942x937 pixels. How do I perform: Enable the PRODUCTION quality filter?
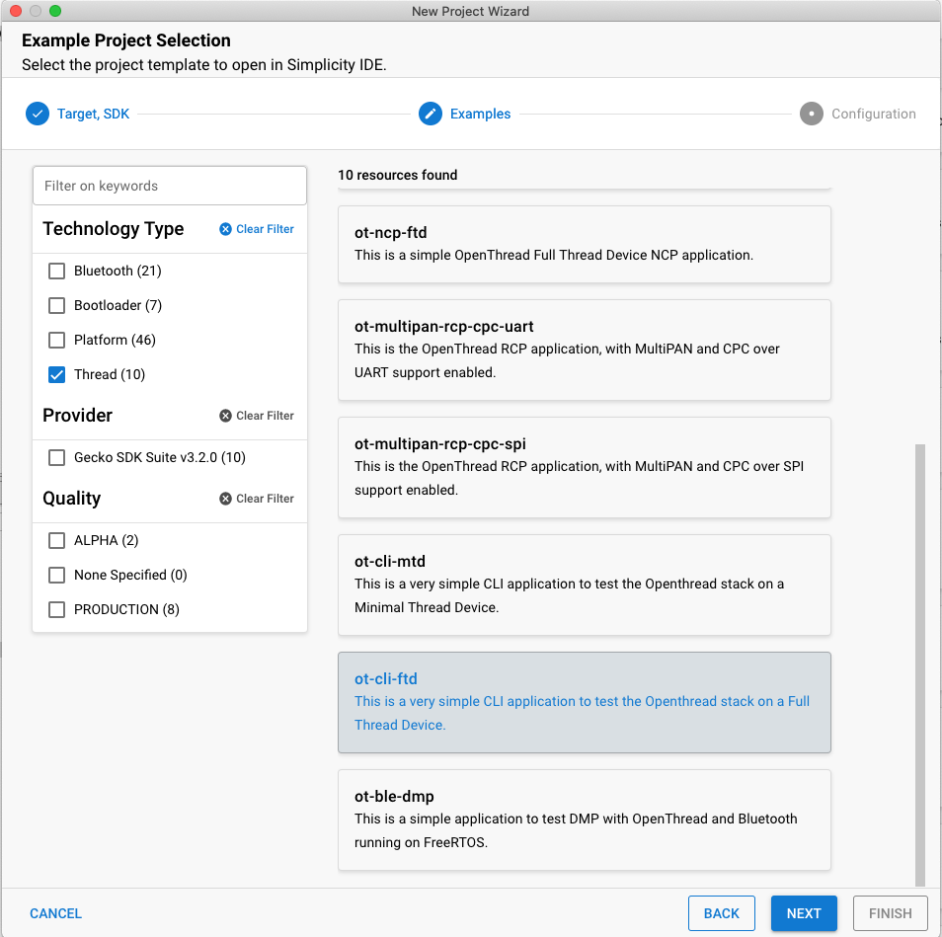[56, 609]
